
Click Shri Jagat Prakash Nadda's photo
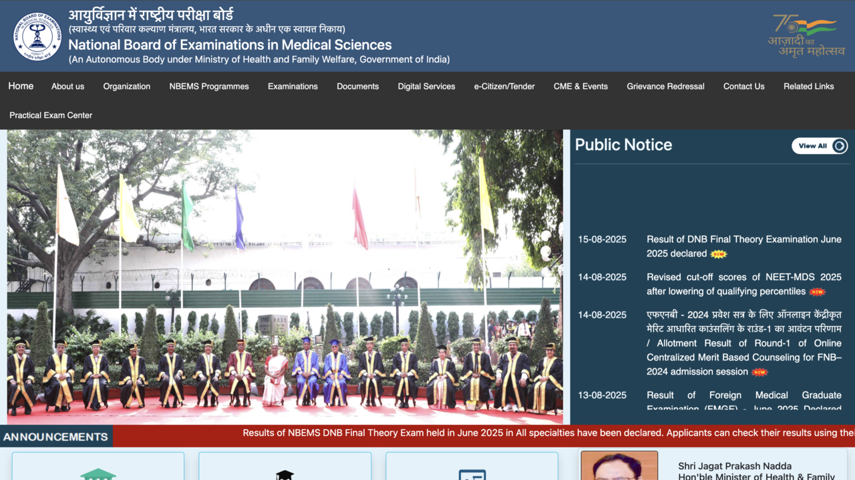point(619,467)
